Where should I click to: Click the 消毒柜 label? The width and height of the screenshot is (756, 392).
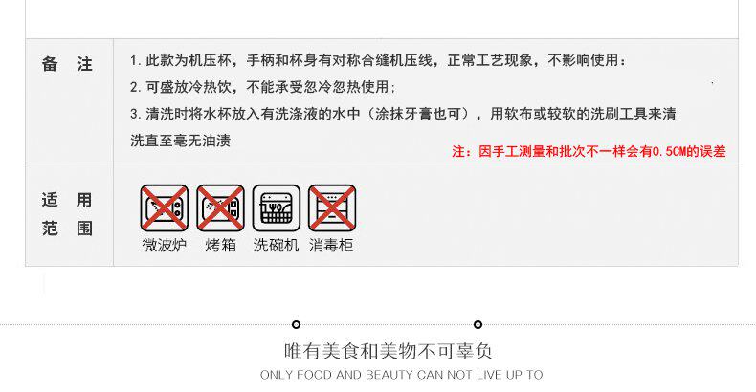click(x=331, y=245)
